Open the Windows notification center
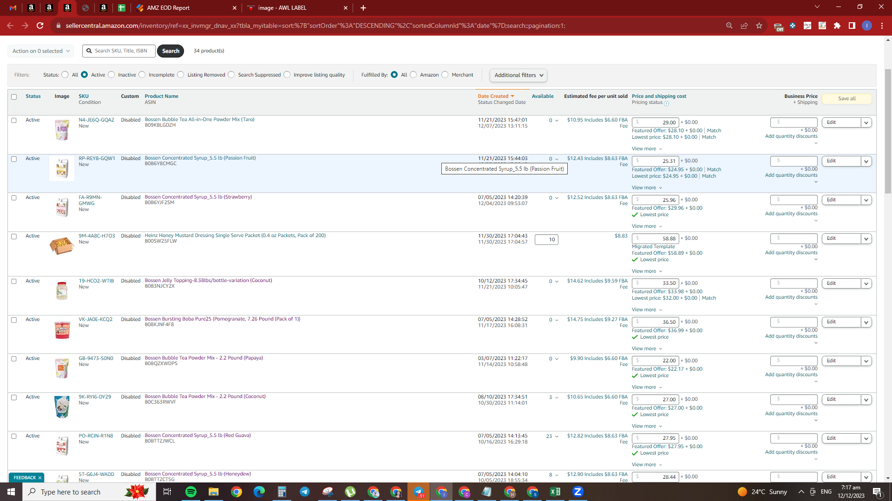 pos(878,492)
